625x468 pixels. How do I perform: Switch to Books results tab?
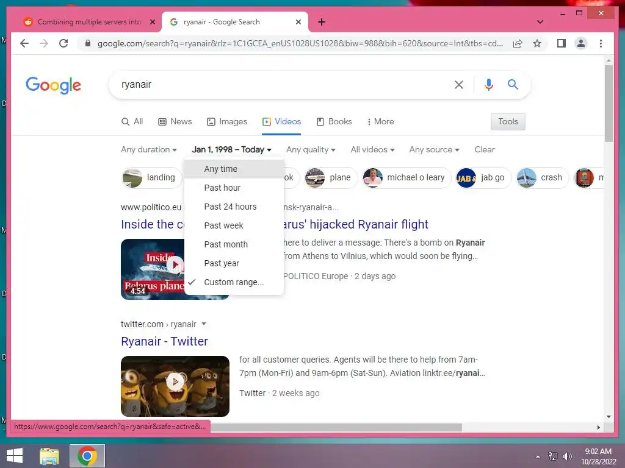[334, 121]
